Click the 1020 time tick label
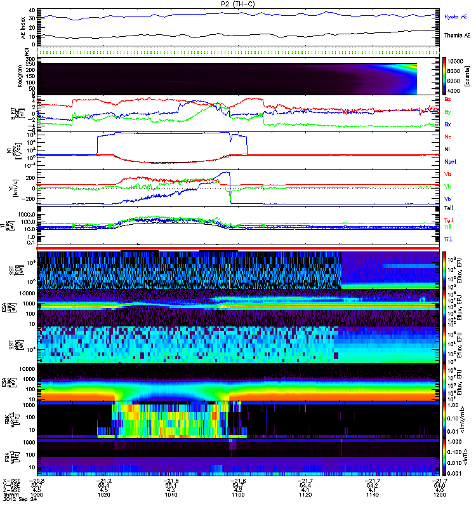 tap(104, 495)
